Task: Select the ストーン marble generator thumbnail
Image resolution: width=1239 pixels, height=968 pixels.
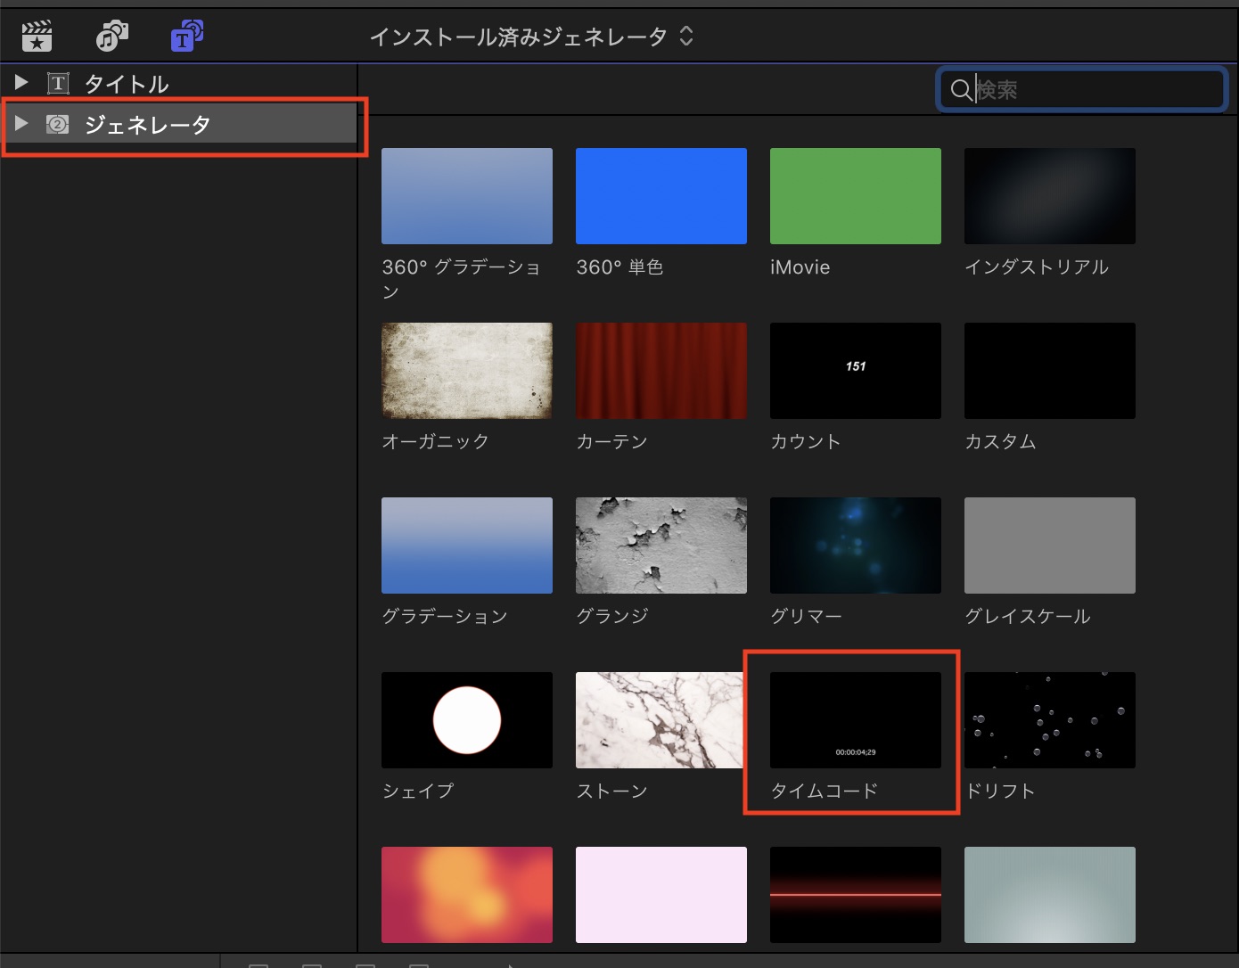Action: pyautogui.click(x=659, y=720)
